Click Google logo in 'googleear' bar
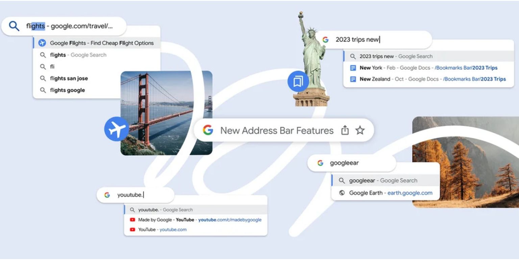519x260 pixels. [x=320, y=163]
